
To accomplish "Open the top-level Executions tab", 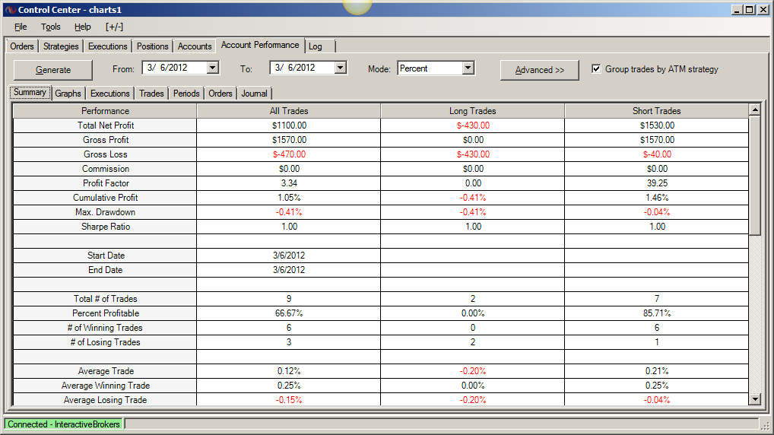I will [108, 46].
